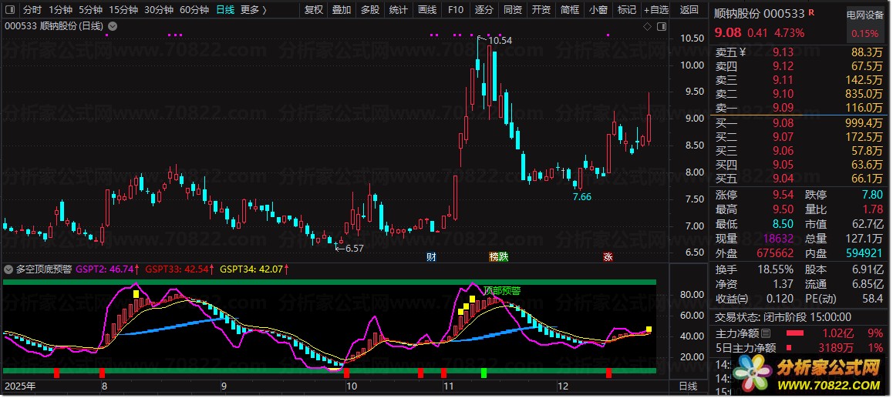Click the 财 financial event marker
893x398 pixels.
(x=431, y=256)
